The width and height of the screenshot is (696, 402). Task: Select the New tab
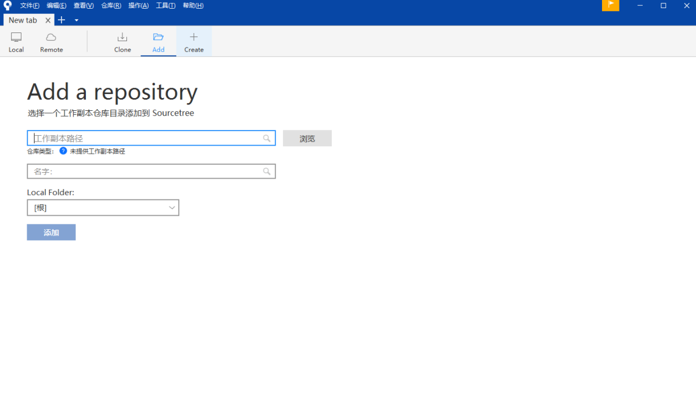(23, 20)
